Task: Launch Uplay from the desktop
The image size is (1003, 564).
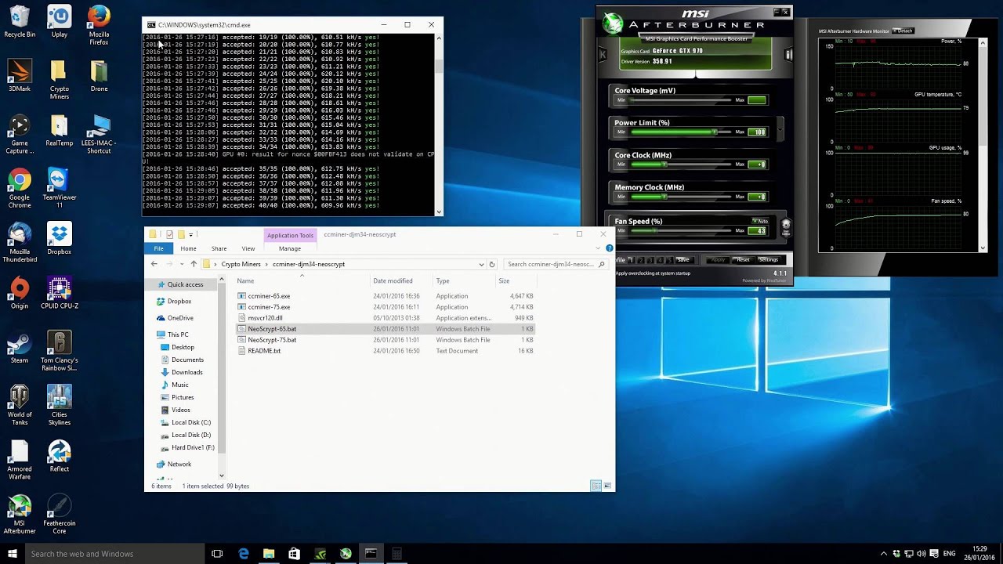Action: 60,21
